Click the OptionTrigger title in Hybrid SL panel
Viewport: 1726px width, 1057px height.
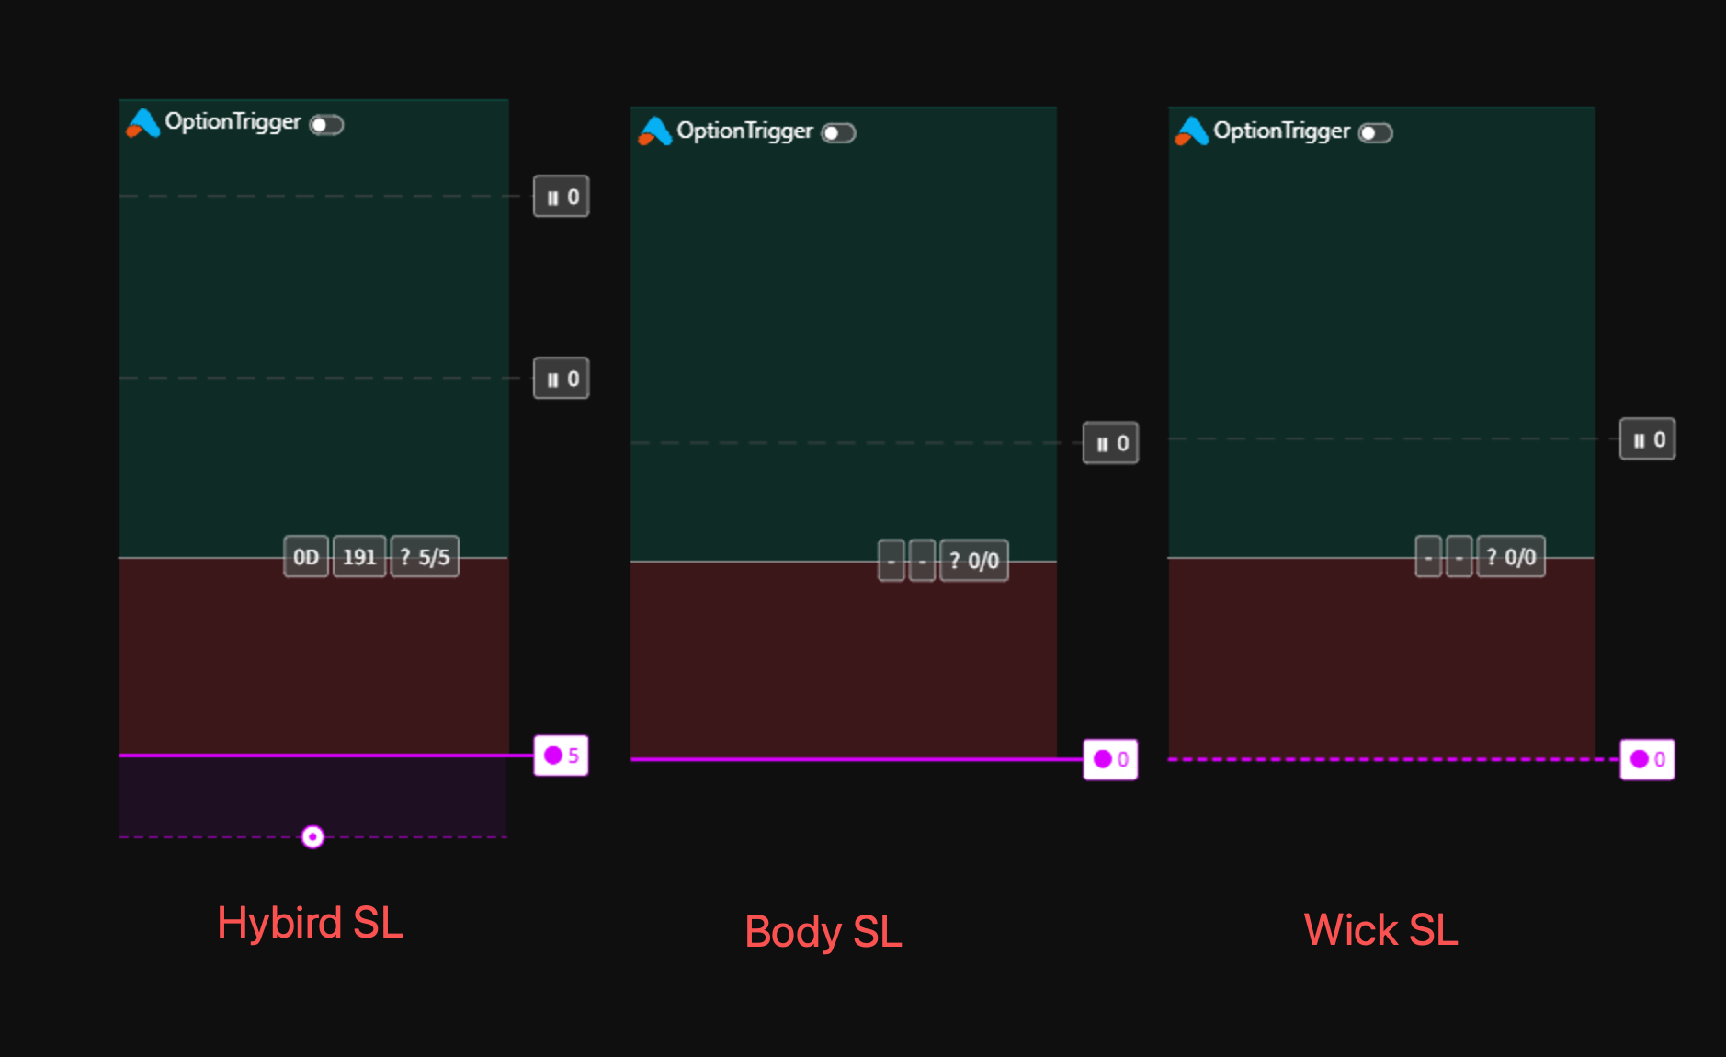pos(233,122)
